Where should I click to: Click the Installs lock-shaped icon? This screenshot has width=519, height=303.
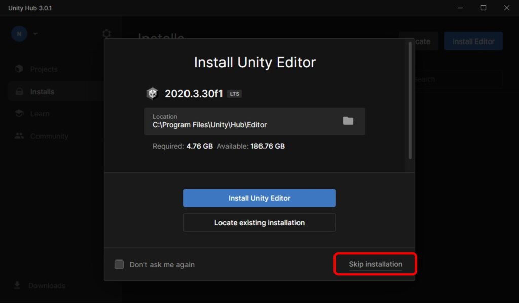point(20,92)
